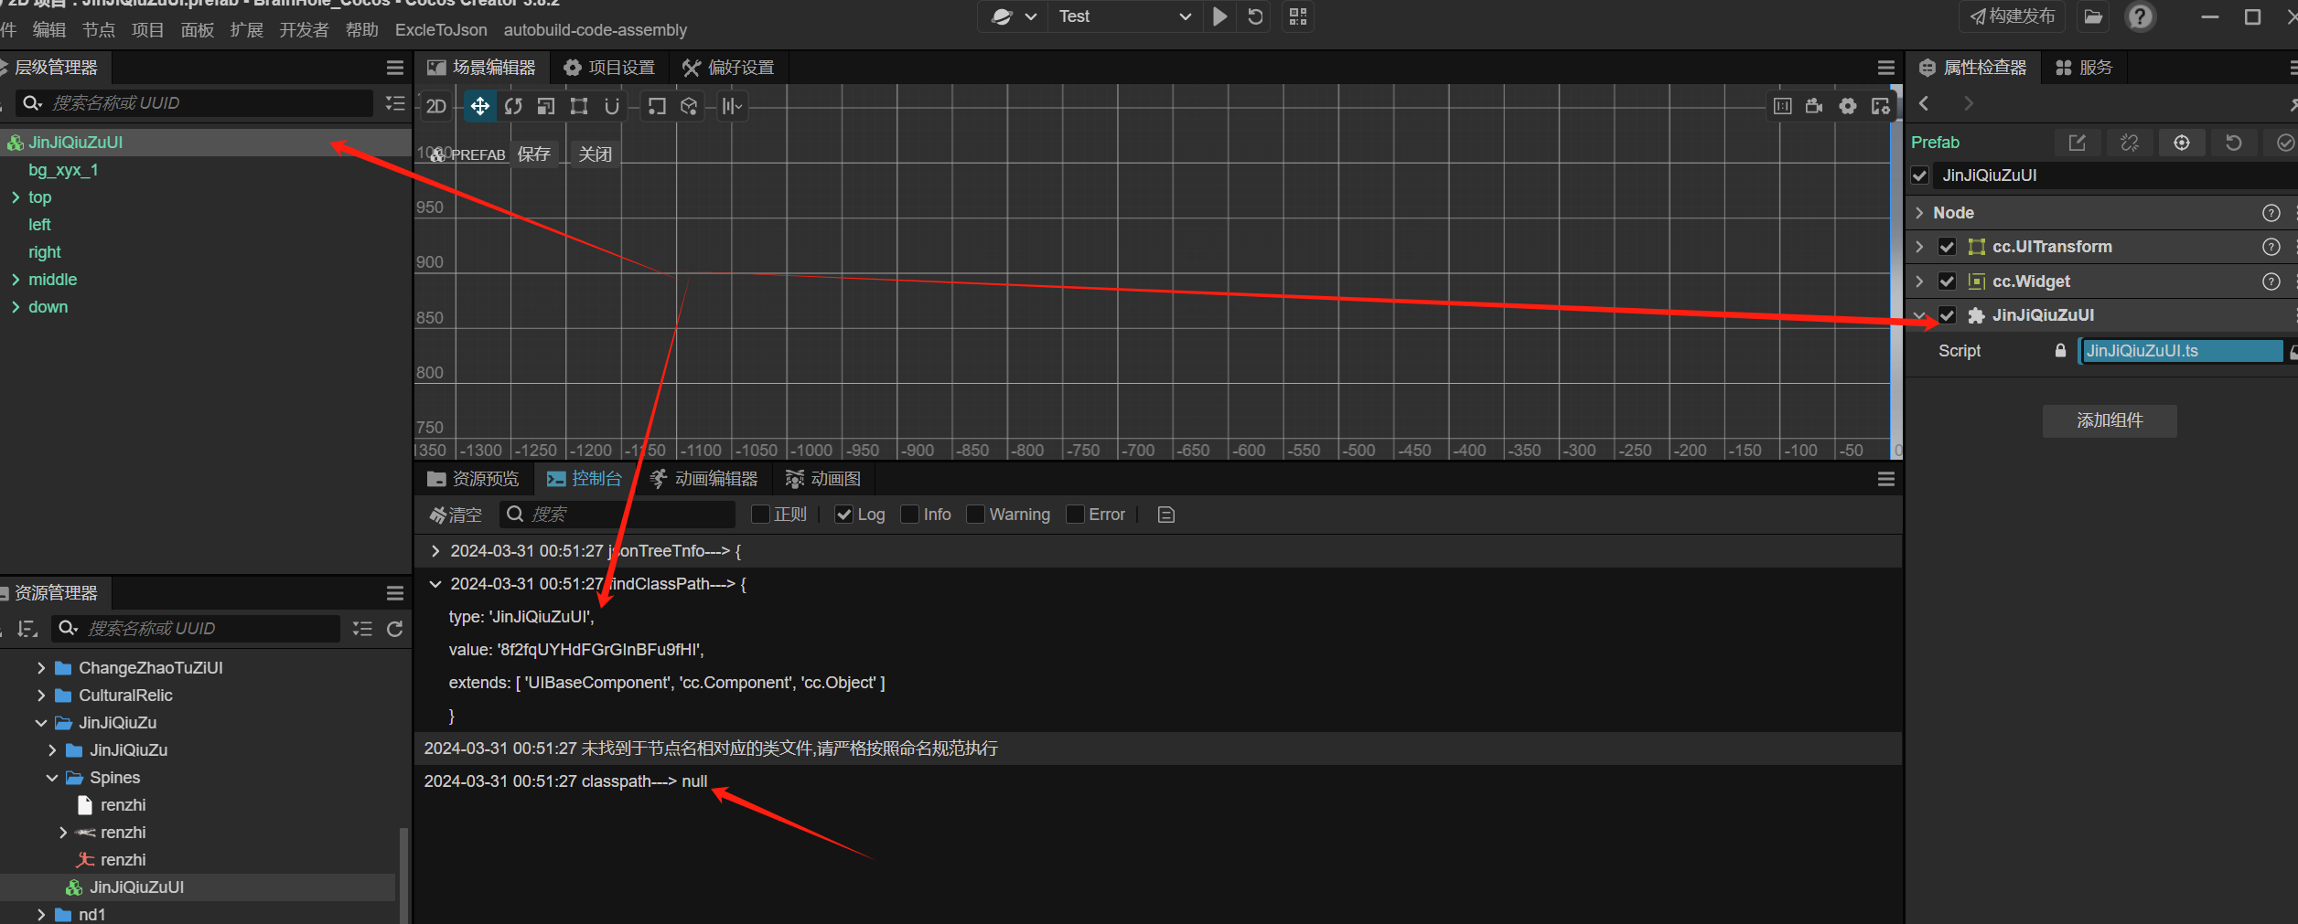Click the Prefab edit asset icon
Screen dimensions: 2298x924
point(2078,143)
